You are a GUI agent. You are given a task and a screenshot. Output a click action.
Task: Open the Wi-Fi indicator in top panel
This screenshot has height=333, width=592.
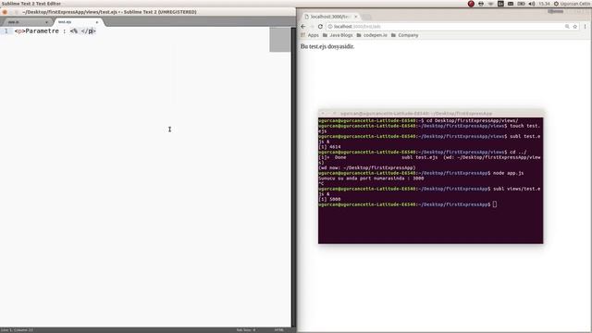491,4
